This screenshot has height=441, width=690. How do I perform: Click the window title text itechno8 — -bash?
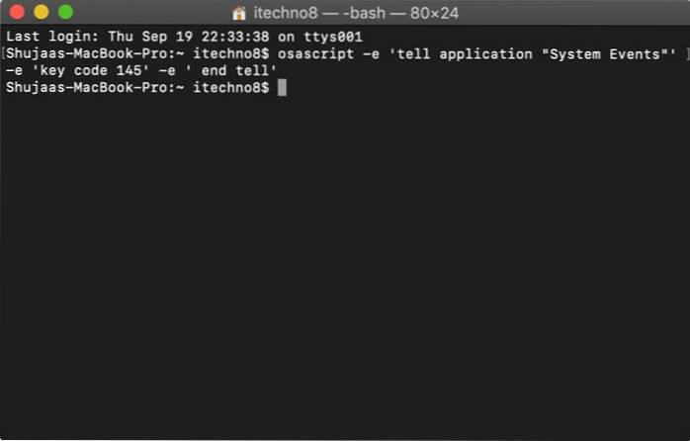319,13
